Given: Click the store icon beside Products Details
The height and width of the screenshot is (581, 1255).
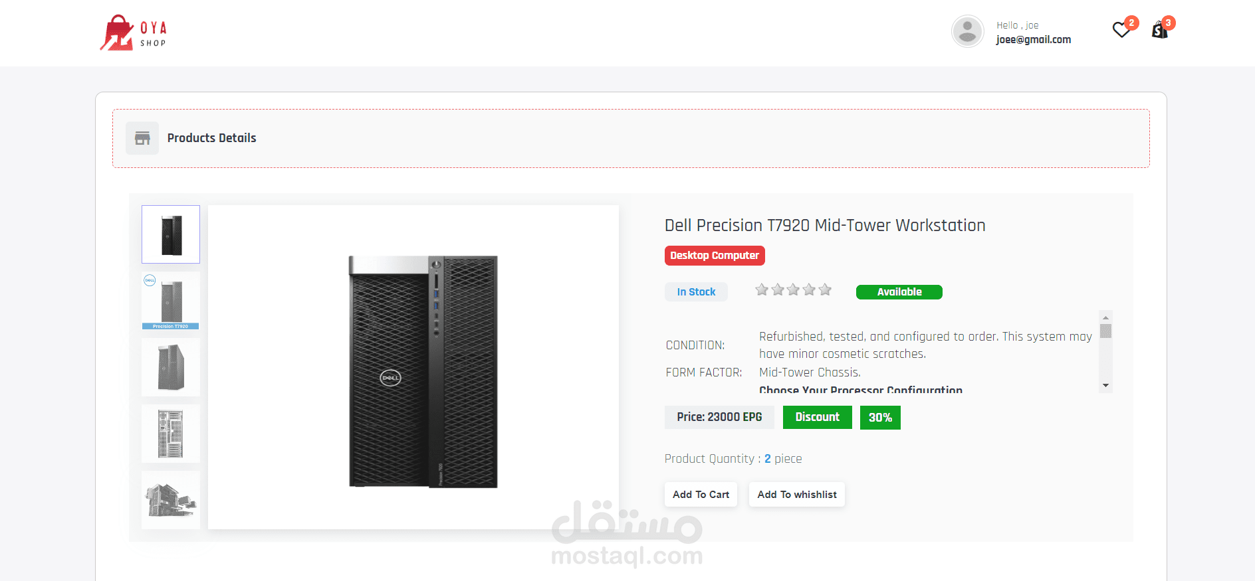Looking at the screenshot, I should click(x=142, y=138).
